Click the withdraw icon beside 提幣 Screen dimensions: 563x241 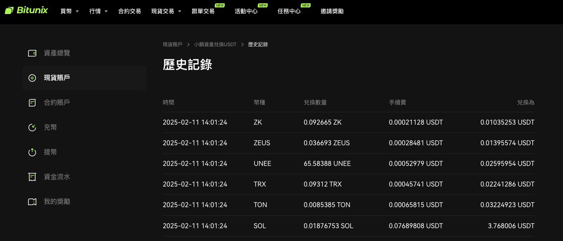[32, 152]
